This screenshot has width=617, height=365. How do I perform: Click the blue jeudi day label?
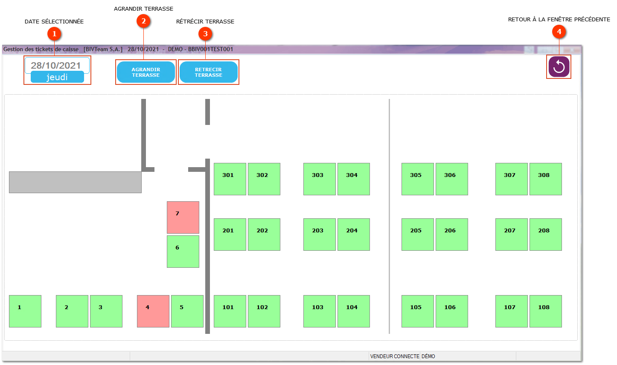[57, 77]
